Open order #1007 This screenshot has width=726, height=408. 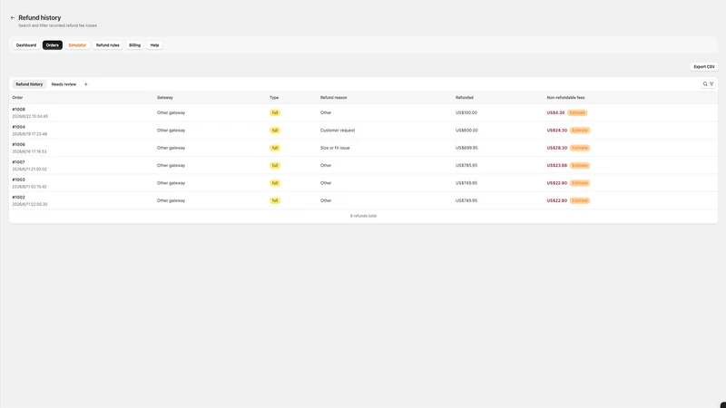[18, 162]
